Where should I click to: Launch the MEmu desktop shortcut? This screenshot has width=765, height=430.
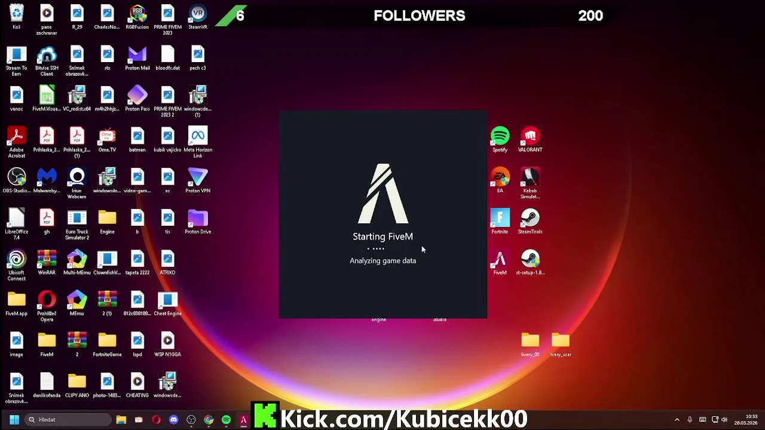point(77,303)
